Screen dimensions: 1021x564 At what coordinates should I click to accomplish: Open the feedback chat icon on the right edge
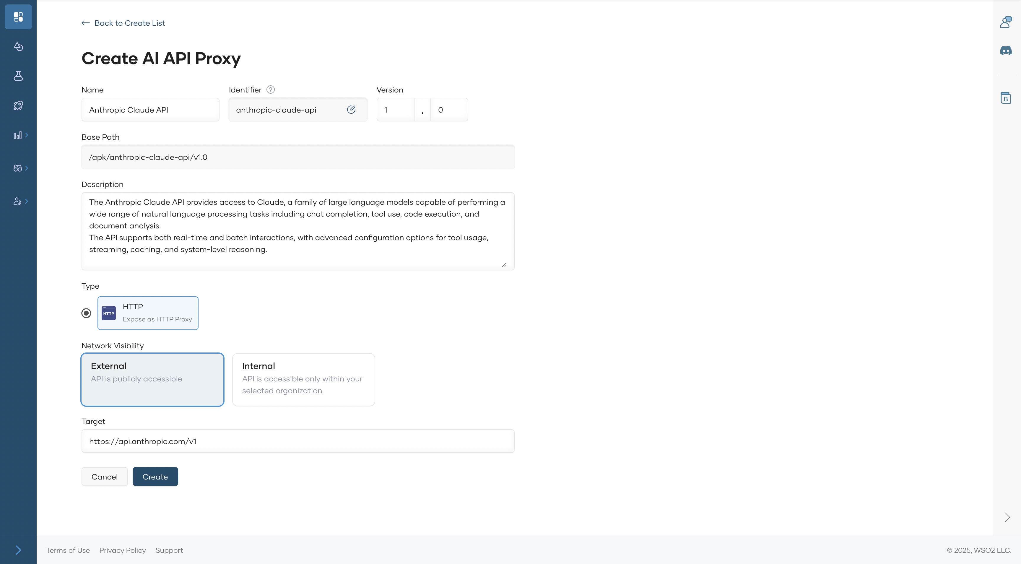pyautogui.click(x=1006, y=22)
